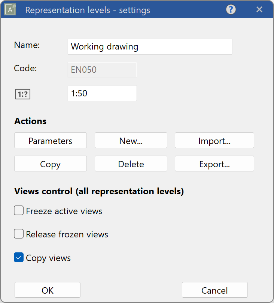Create a new representation level via New...
This screenshot has width=274, height=303.
131,141
